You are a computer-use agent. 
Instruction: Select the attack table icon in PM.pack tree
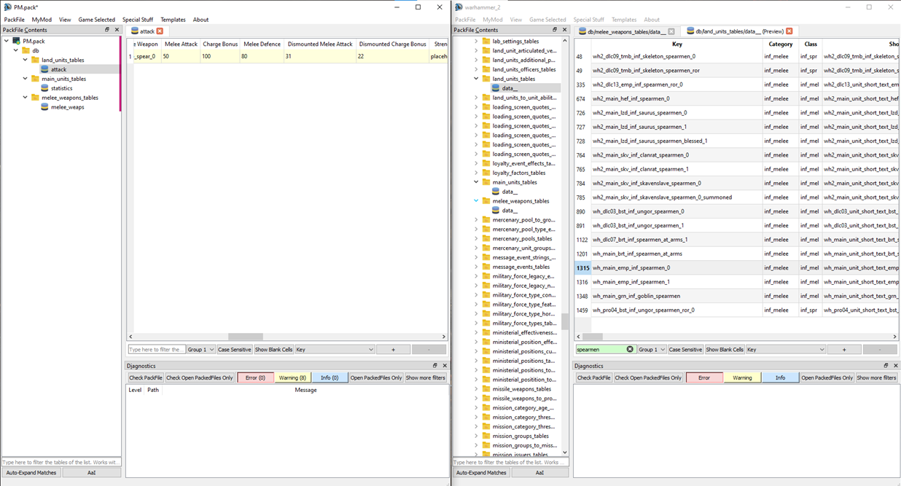(x=44, y=69)
